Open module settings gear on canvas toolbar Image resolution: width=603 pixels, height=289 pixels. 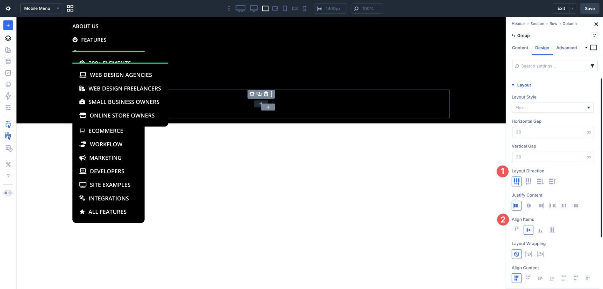pos(252,94)
